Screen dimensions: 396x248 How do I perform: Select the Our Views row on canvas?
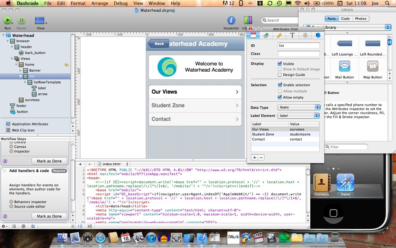pyautogui.click(x=195, y=92)
